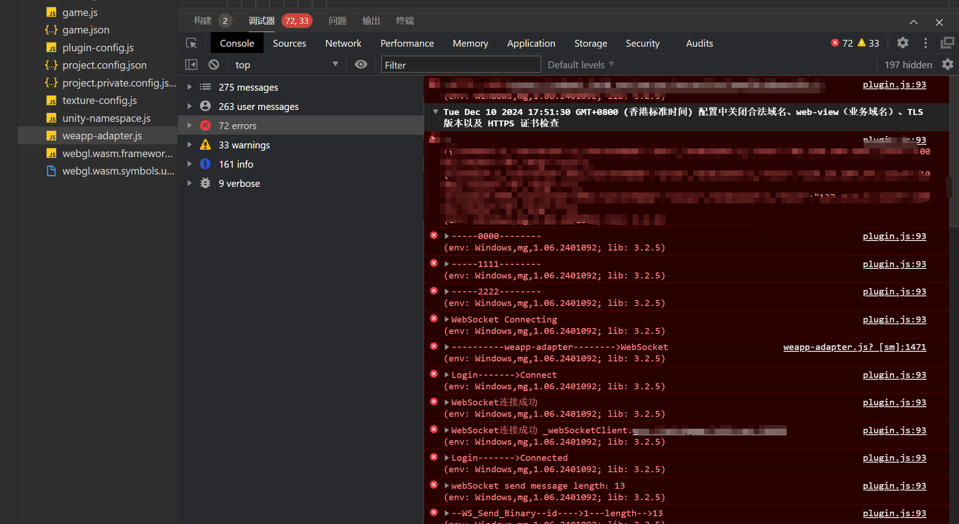Open the weapp-adapter.js? [sm]:1471 link
Screen dimensions: 959x524
(x=854, y=347)
